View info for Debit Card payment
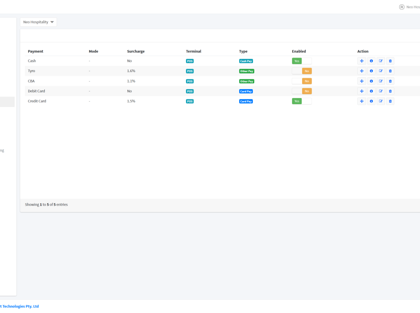 point(371,91)
